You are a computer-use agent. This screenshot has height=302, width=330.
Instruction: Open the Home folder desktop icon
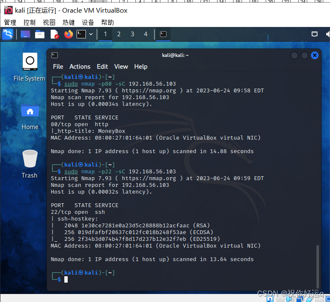(x=30, y=117)
